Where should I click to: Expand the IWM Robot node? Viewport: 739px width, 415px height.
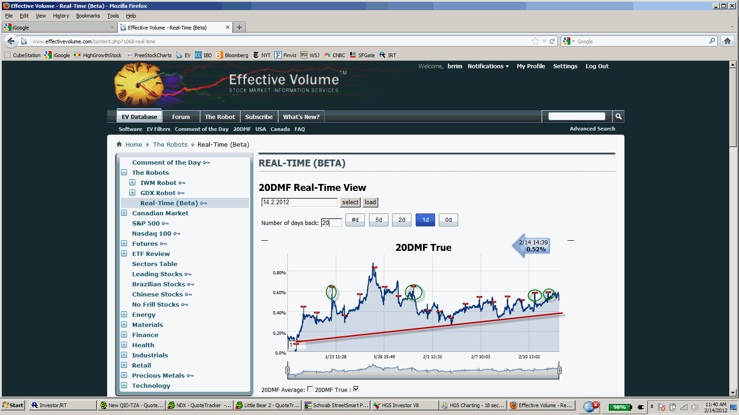[x=132, y=183]
